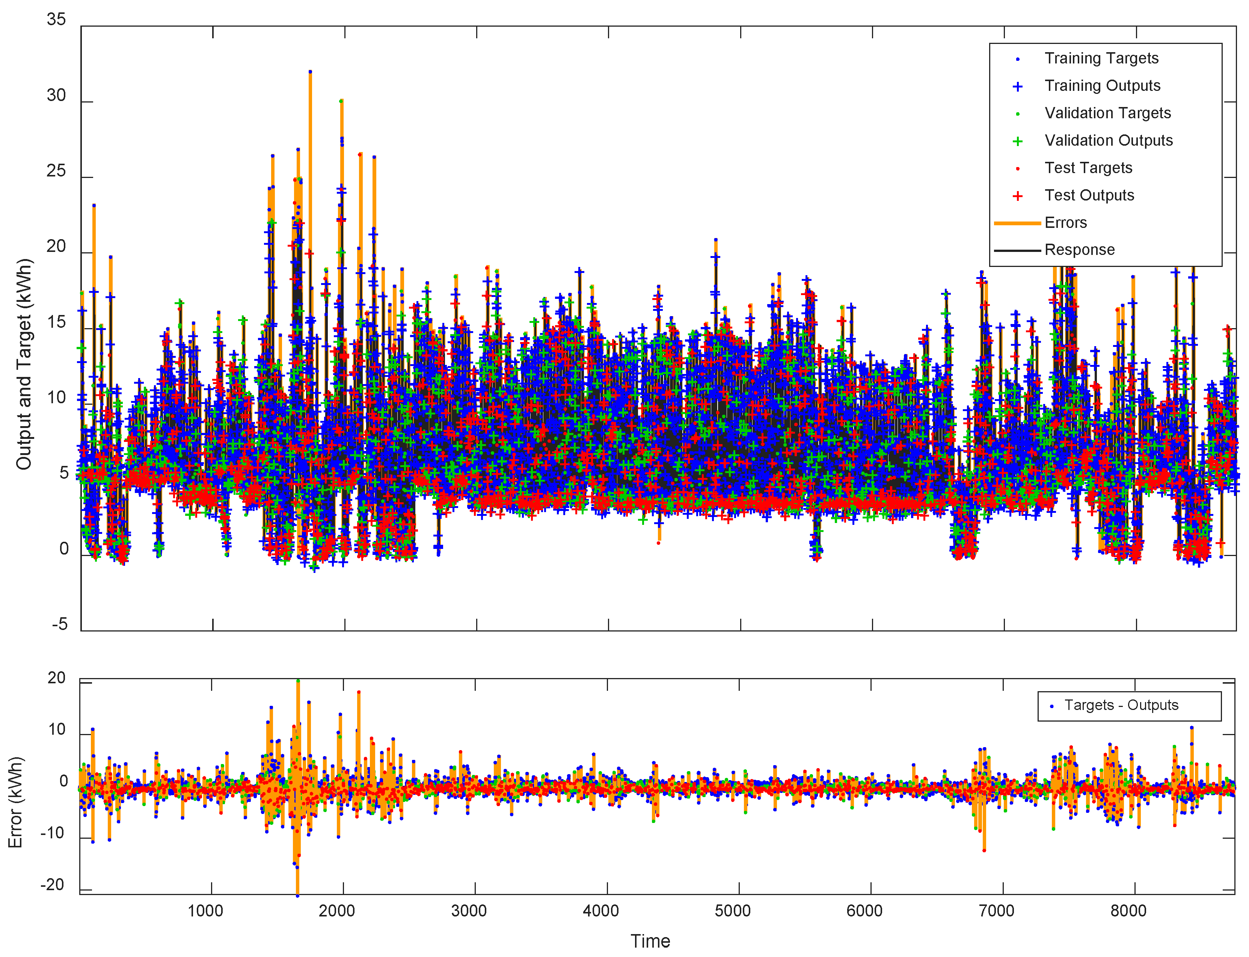Click the 35 tick label on upper y-axis

(x=56, y=20)
